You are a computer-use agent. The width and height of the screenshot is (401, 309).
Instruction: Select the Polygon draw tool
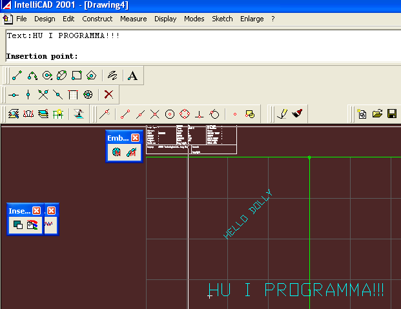(91, 75)
